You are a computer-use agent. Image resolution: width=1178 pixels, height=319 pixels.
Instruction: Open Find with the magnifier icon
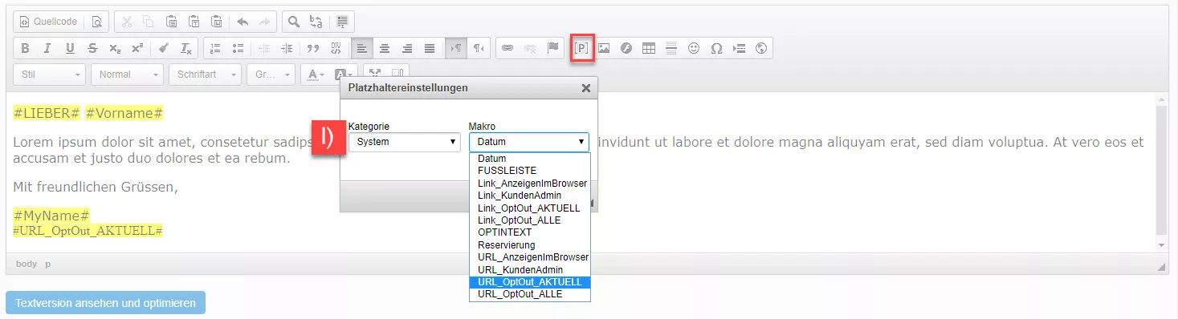point(295,22)
